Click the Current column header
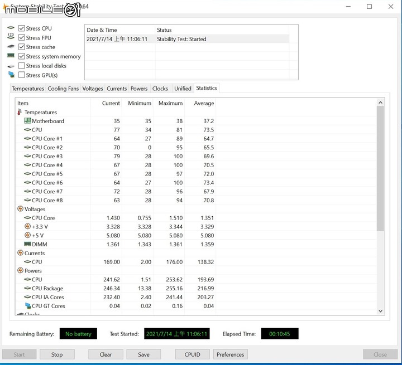The height and width of the screenshot is (365, 402). [106, 103]
